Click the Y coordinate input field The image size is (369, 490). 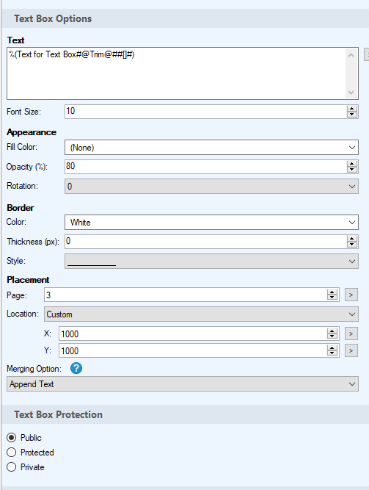[x=193, y=350]
